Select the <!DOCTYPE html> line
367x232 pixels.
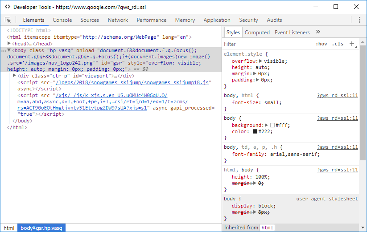(29, 30)
